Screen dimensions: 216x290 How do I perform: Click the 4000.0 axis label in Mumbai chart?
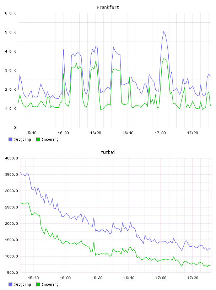[x=12, y=158]
